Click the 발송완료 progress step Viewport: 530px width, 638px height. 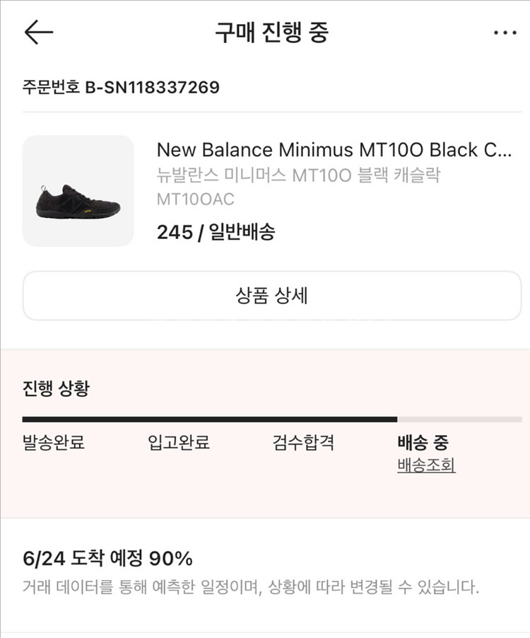(x=54, y=443)
